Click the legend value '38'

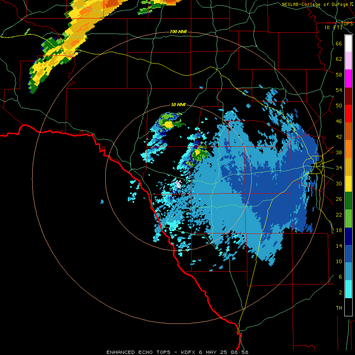point(339,152)
